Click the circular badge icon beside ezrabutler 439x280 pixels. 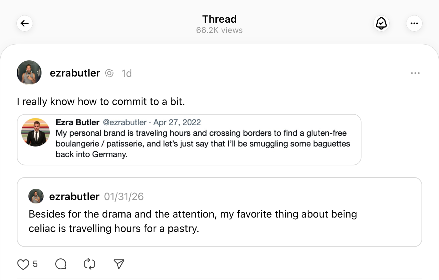(109, 73)
